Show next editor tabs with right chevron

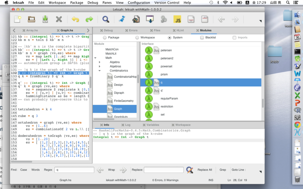pyautogui.click(x=88, y=31)
